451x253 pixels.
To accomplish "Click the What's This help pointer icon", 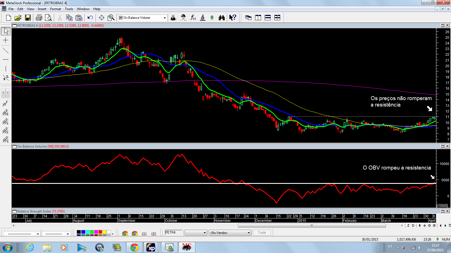I will coord(233,18).
